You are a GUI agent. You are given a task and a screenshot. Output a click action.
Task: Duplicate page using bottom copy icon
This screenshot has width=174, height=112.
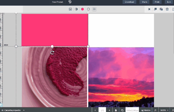coord(122,110)
